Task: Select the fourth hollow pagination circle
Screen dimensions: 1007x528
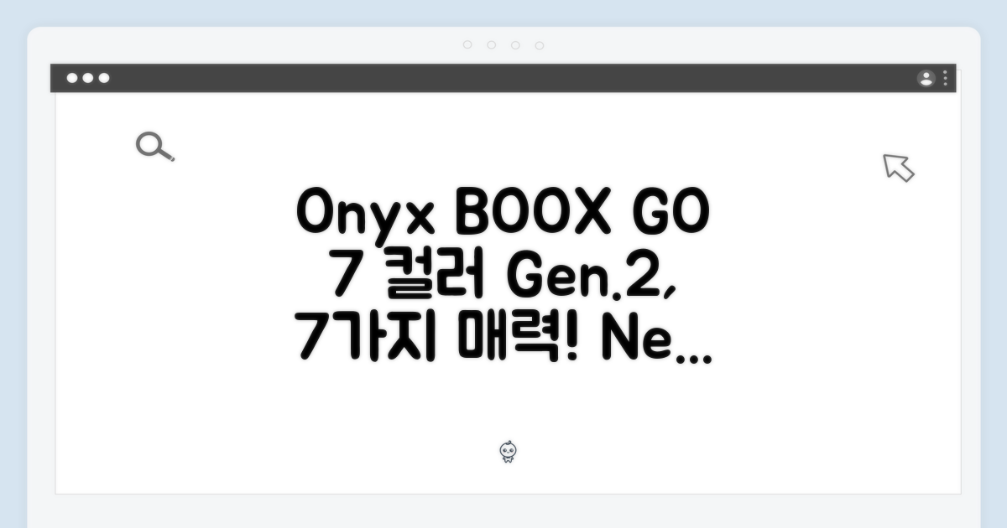Action: pos(540,45)
